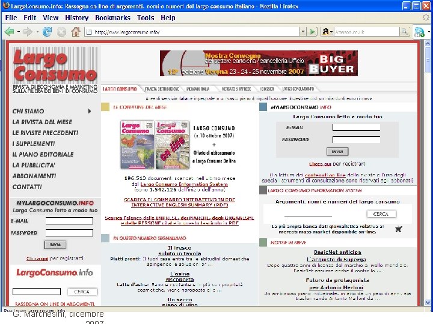Click the Stop loading icon
The image size is (433, 324).
point(61,32)
